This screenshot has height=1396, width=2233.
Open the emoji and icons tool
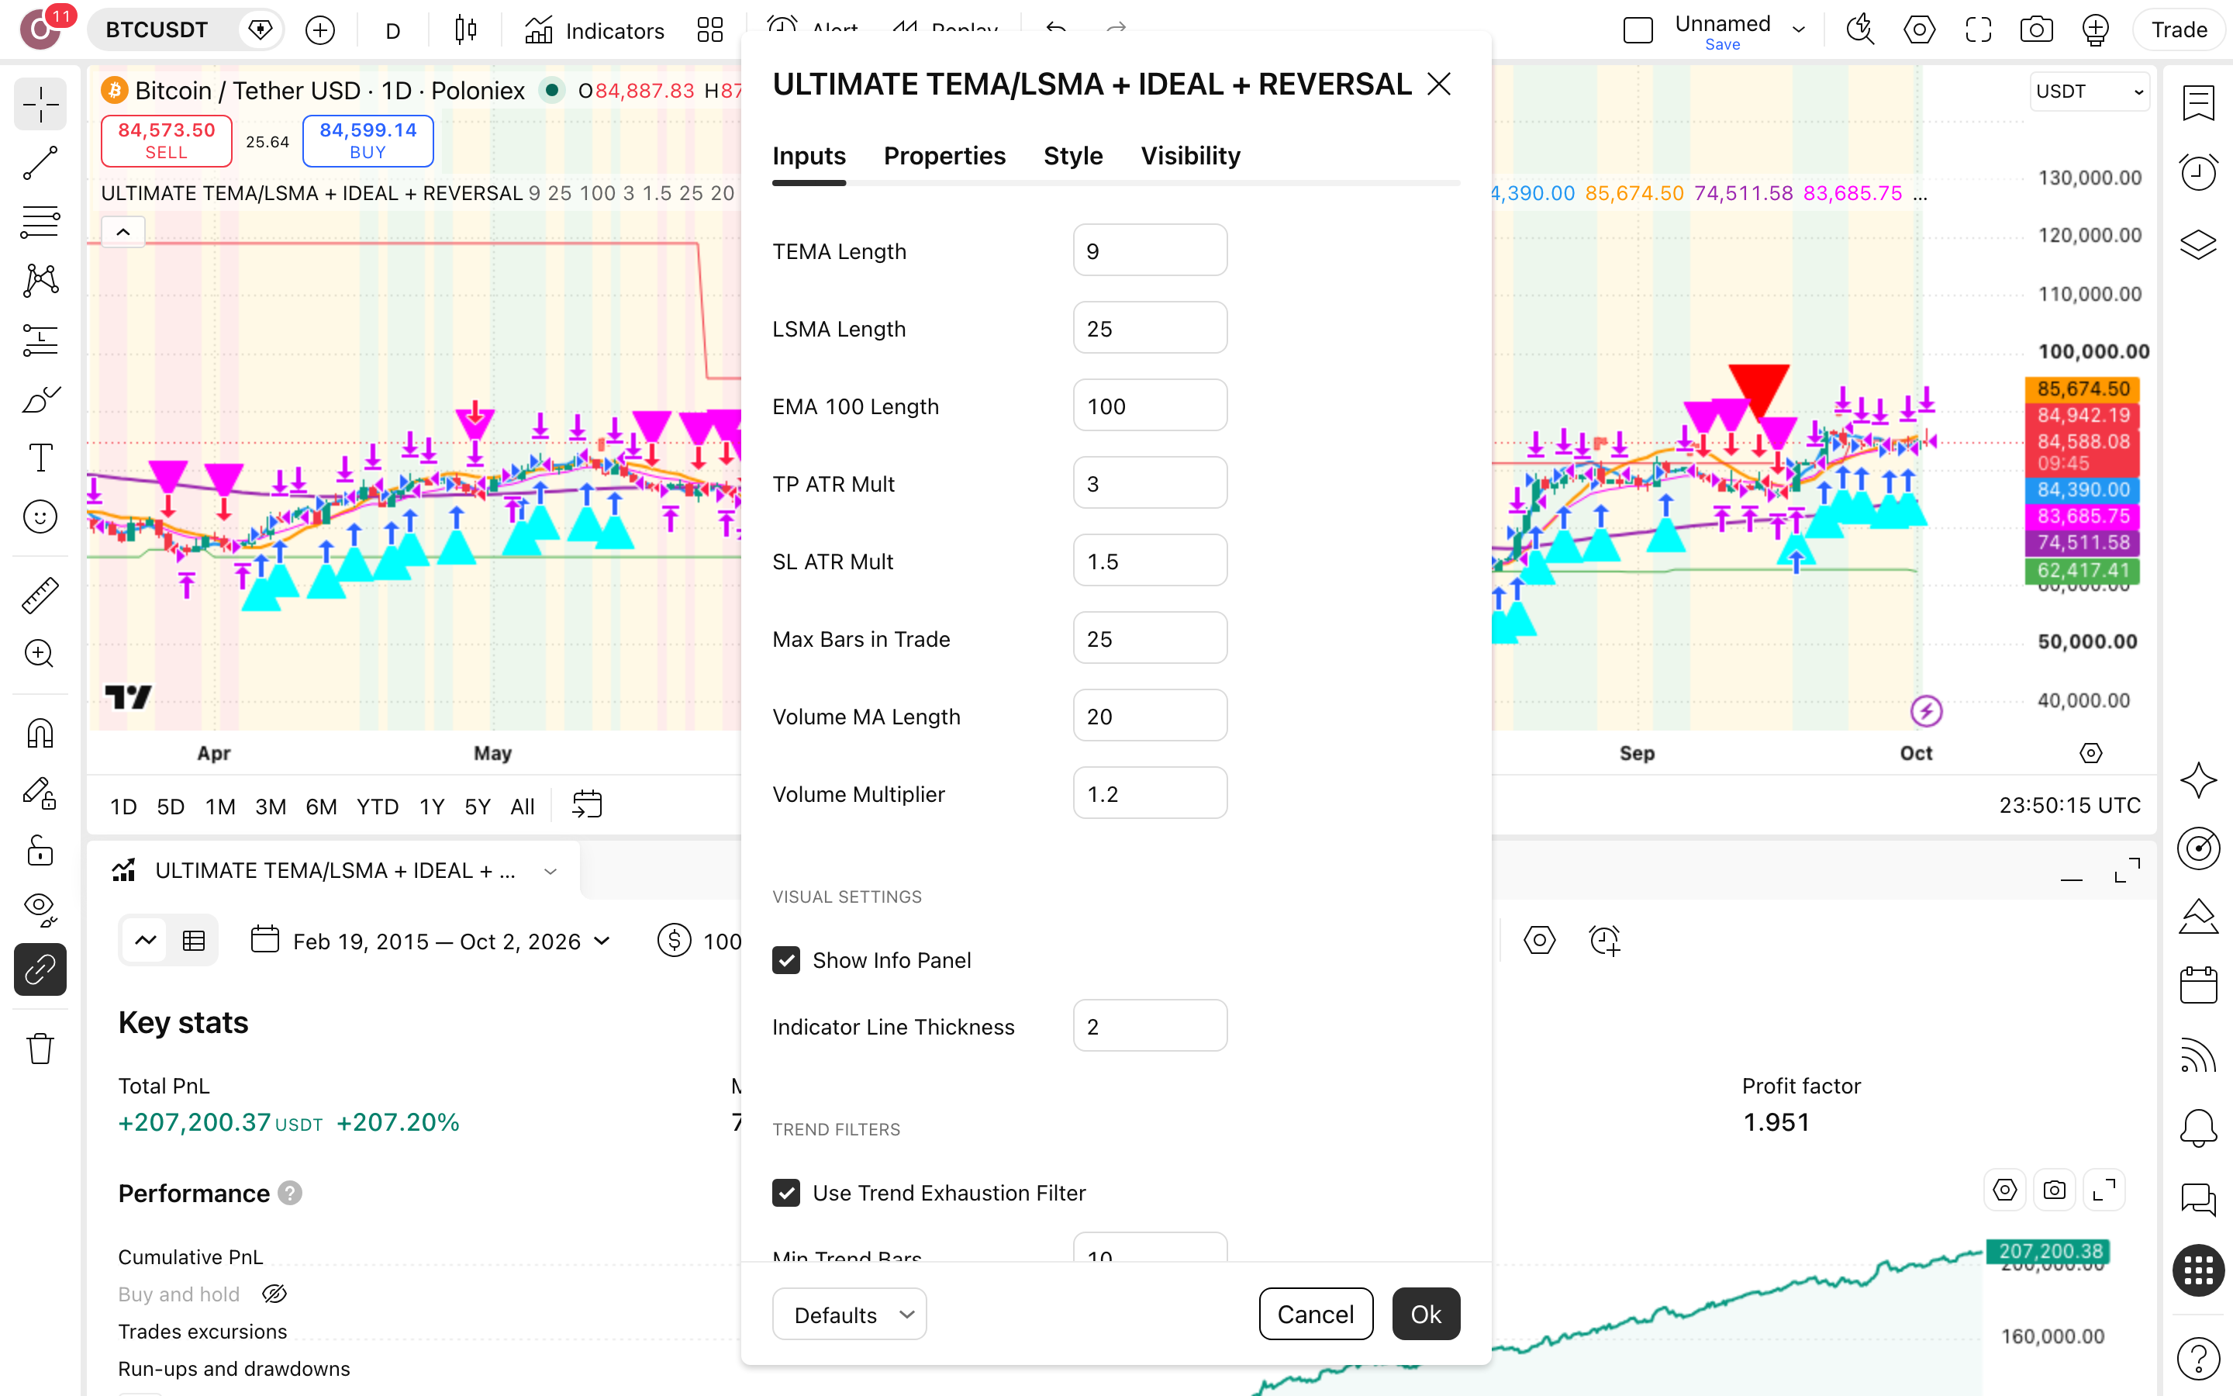pos(40,517)
